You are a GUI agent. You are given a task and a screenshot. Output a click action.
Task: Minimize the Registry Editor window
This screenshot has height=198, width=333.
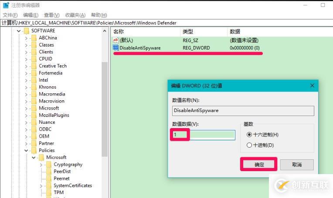click(305, 5)
